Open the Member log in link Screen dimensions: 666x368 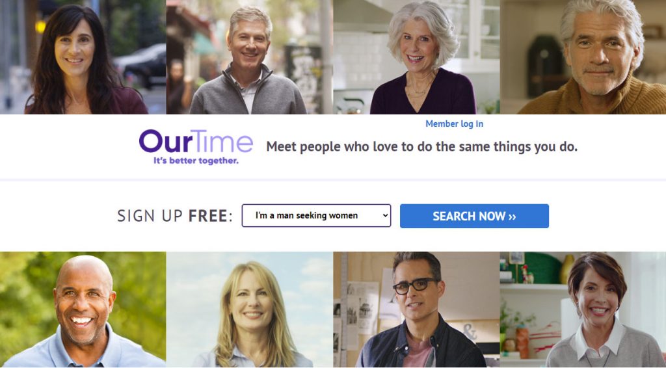454,124
